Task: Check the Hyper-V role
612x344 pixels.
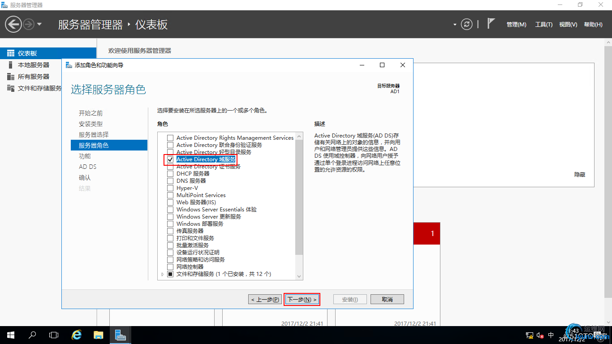Action: click(x=170, y=188)
